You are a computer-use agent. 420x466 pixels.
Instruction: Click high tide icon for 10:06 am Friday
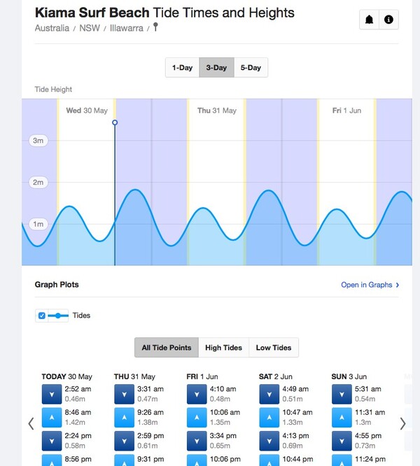point(197,418)
